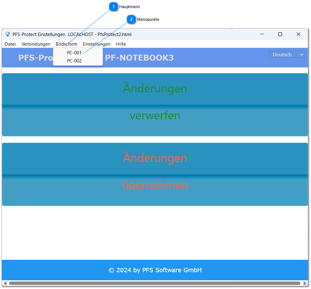The height and width of the screenshot is (289, 311).
Task: Click the PFS Software GmbH copyright footer text
Action: (x=155, y=270)
